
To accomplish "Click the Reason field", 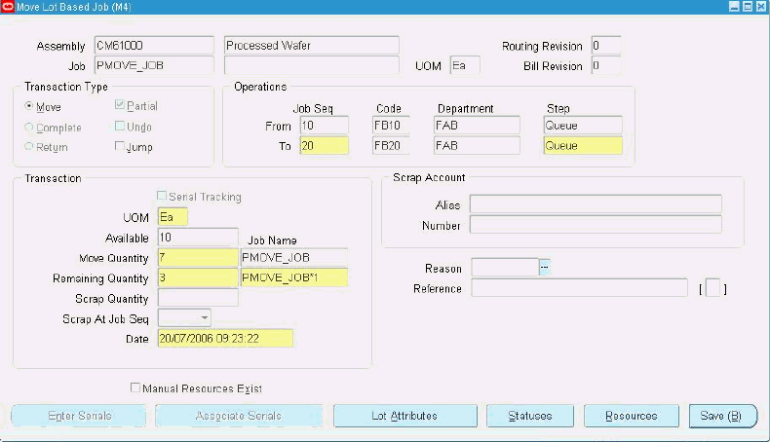I will pyautogui.click(x=505, y=268).
